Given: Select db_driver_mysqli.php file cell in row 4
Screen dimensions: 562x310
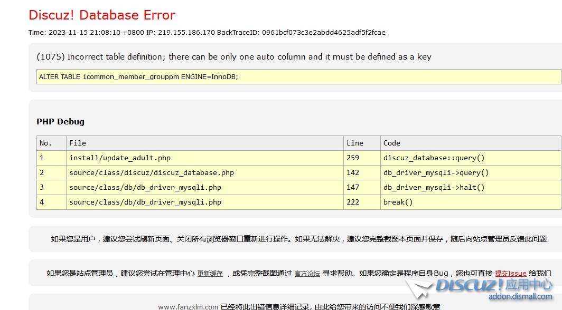Looking at the screenshot, I should click(x=204, y=202).
